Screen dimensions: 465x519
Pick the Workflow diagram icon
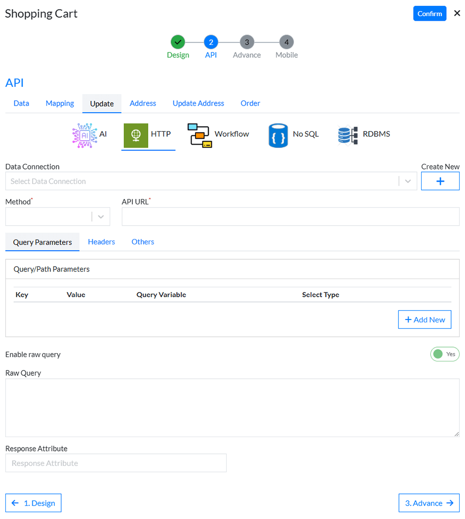click(x=200, y=135)
